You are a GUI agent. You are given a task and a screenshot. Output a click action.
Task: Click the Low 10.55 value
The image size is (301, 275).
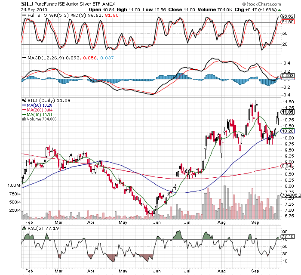pyautogui.click(x=154, y=9)
